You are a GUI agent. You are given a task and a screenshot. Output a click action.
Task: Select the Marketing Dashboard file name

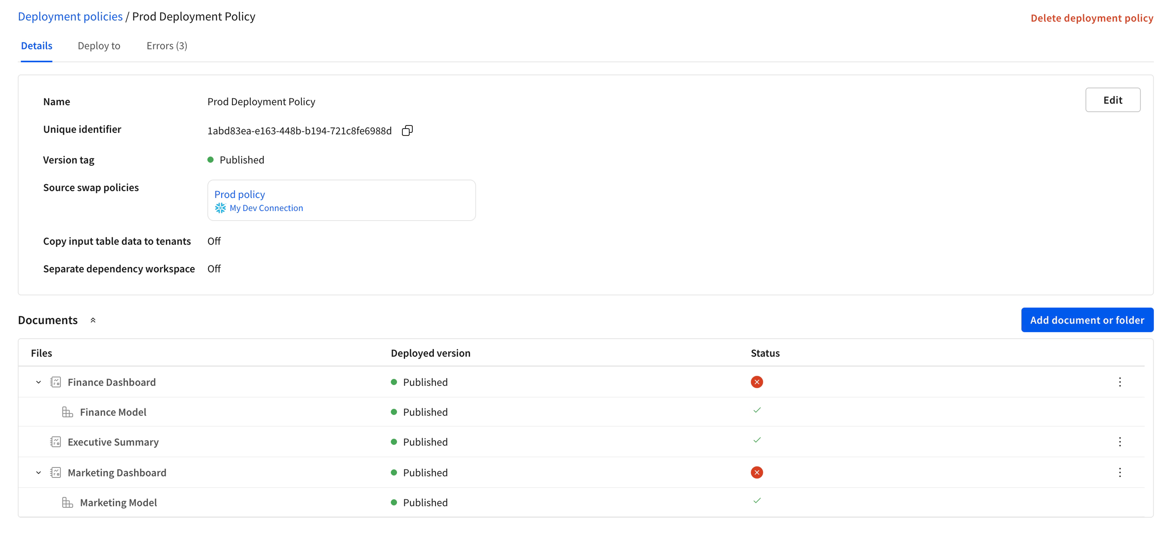[117, 473]
